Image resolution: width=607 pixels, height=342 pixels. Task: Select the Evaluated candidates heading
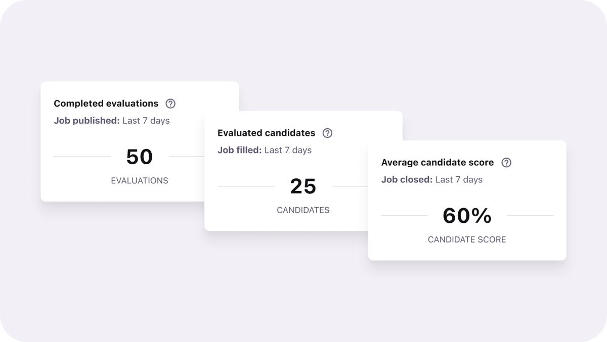point(266,133)
